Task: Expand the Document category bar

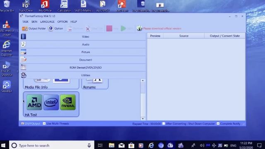Action: pyautogui.click(x=83, y=60)
